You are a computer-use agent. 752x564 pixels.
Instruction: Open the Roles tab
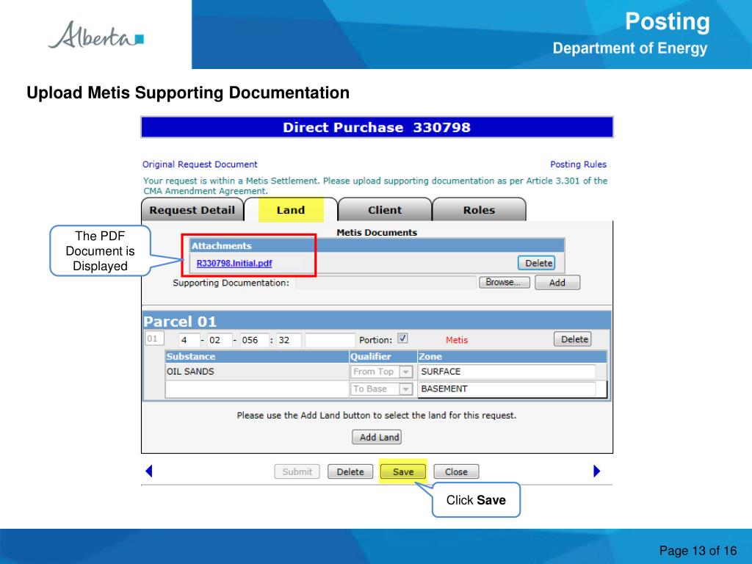(479, 210)
